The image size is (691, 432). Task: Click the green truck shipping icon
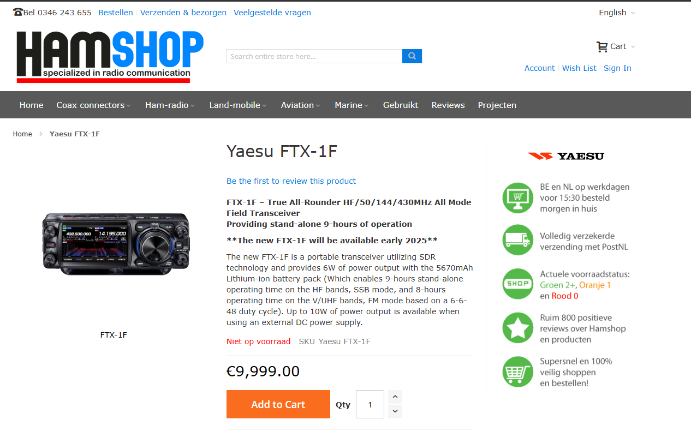(517, 240)
